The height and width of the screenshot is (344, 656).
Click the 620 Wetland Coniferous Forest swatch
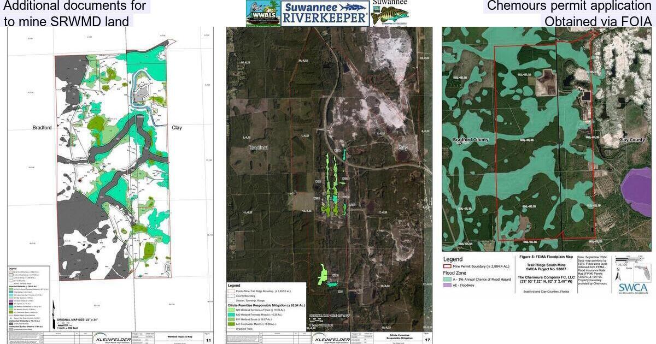[232, 311]
